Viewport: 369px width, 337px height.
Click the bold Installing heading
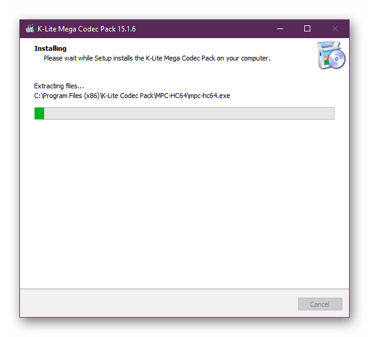(50, 48)
